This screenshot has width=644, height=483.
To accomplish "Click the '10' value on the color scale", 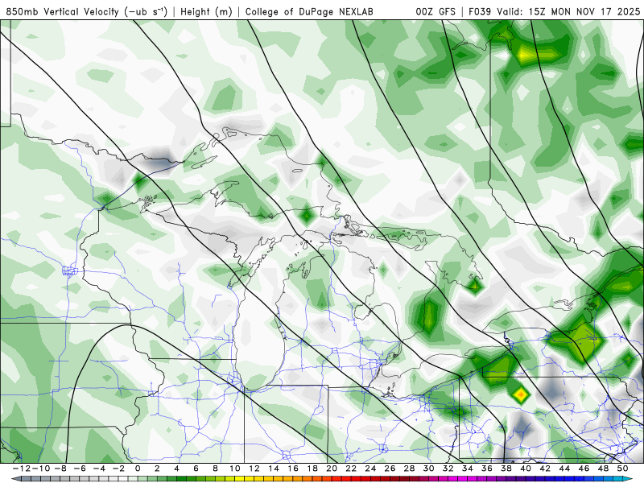I will 234,469.
